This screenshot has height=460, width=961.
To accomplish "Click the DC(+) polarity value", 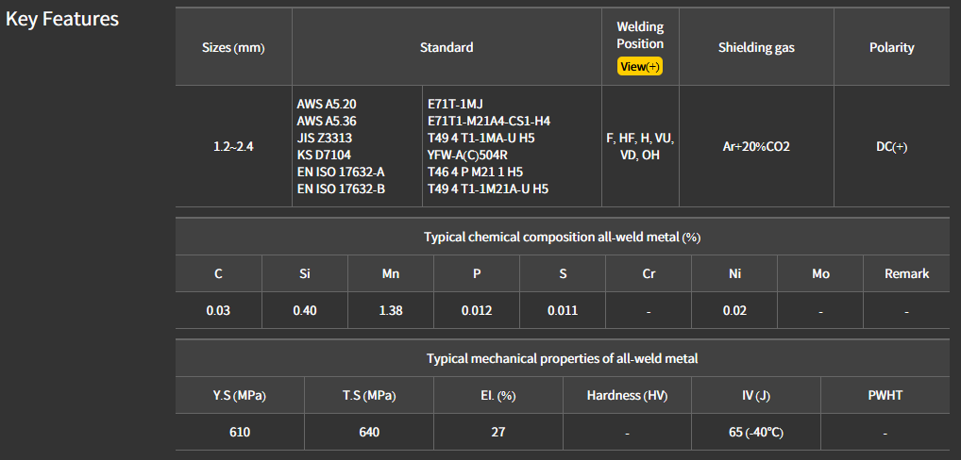I will click(x=891, y=147).
